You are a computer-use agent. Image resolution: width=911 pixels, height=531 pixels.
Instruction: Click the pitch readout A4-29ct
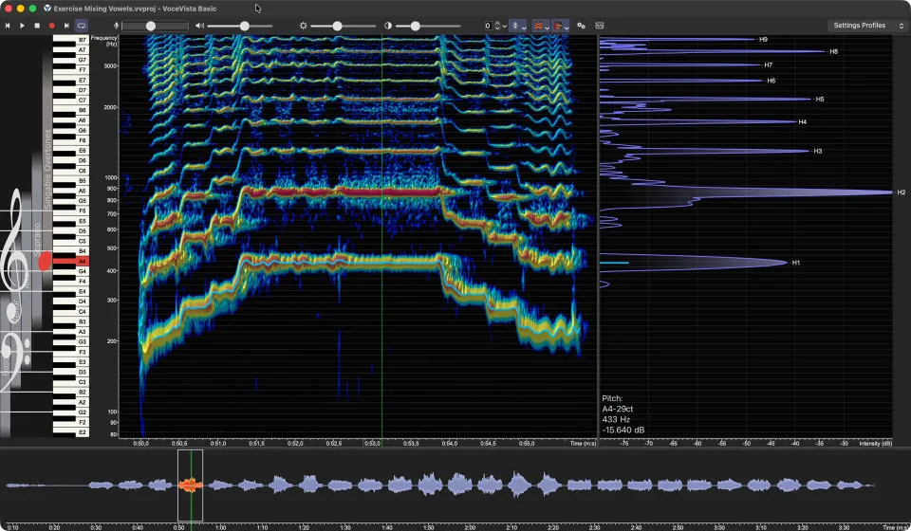tap(618, 409)
